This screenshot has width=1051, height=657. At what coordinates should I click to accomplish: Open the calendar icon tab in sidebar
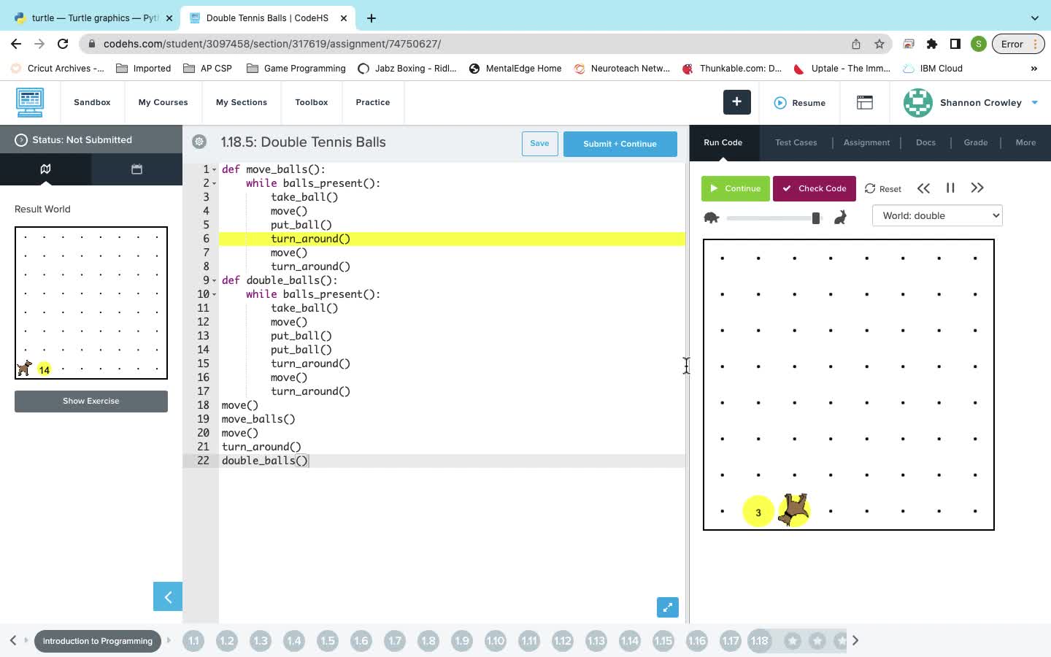click(x=136, y=169)
